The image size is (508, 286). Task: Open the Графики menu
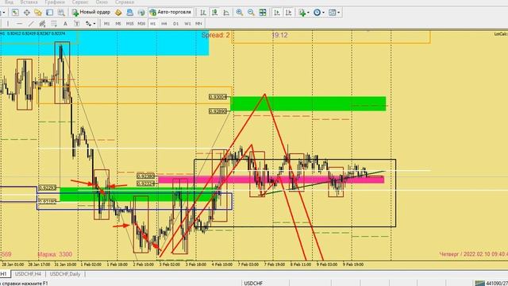55,2
